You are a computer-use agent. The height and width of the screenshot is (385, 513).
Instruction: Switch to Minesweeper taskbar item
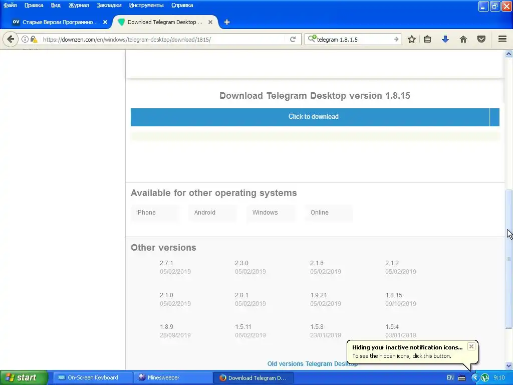tap(172, 377)
